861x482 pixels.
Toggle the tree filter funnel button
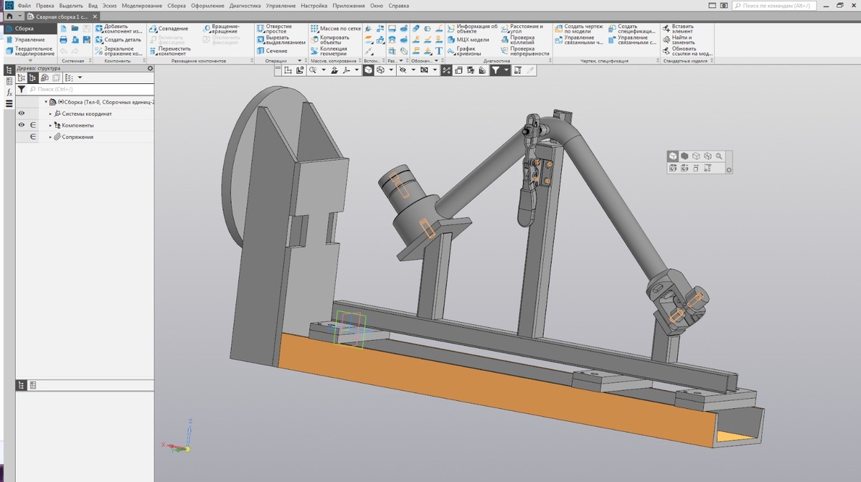pyautogui.click(x=22, y=90)
